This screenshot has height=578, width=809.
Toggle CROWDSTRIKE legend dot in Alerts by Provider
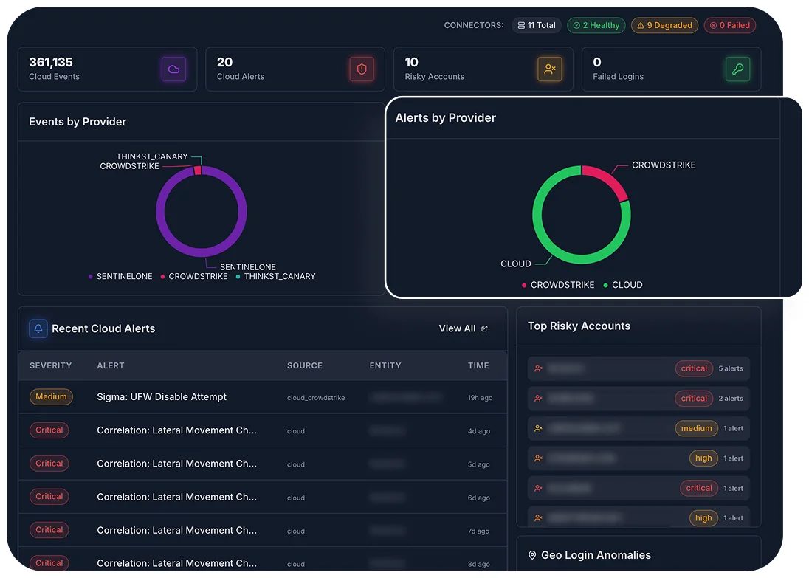pyautogui.click(x=523, y=286)
